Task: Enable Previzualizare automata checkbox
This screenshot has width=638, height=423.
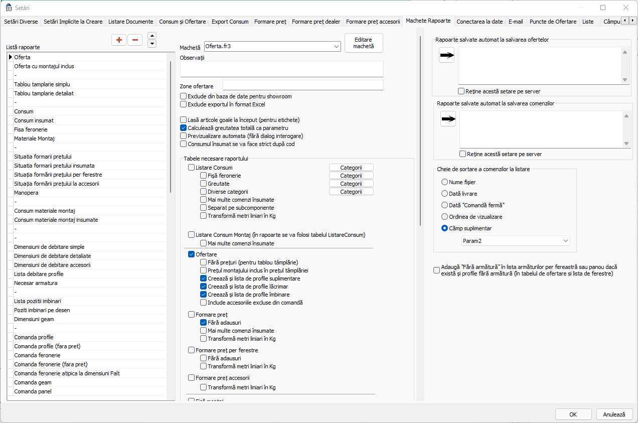Action: [x=184, y=136]
